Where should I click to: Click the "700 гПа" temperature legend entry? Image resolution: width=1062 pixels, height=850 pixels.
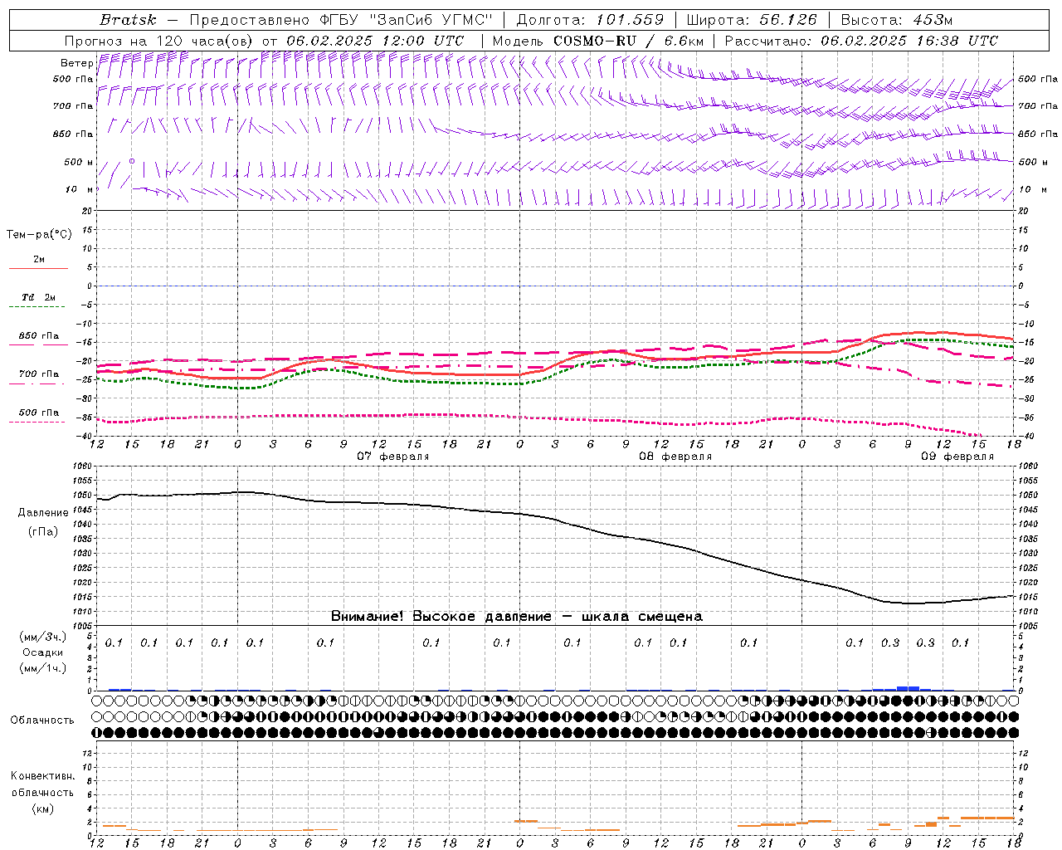[39, 374]
